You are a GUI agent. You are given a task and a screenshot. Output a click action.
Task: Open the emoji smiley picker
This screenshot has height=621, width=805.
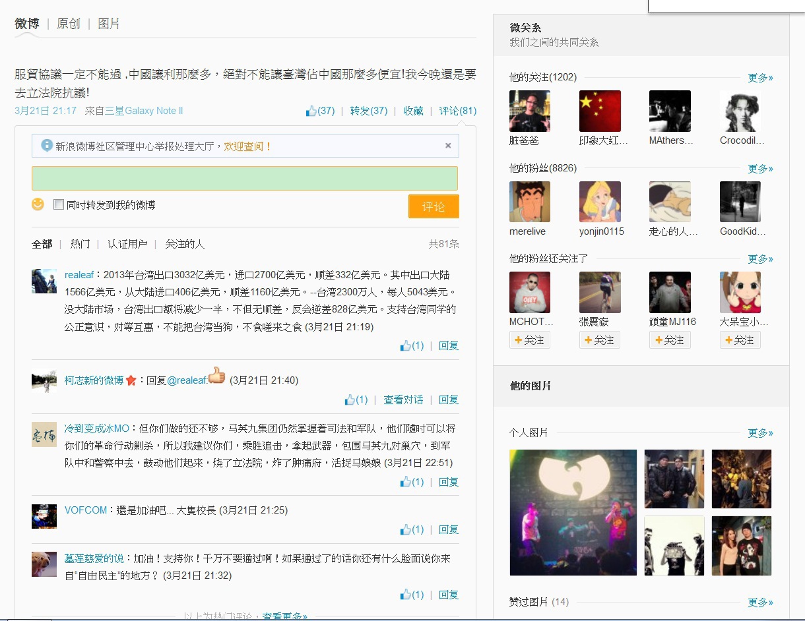38,204
